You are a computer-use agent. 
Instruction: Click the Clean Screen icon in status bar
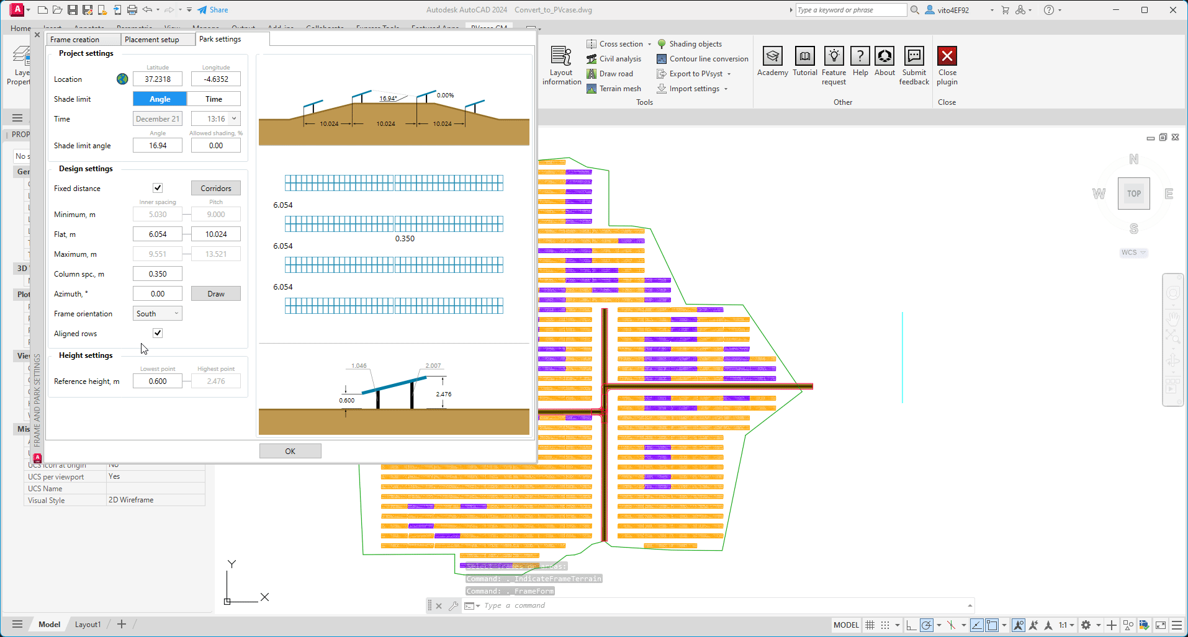(1160, 625)
